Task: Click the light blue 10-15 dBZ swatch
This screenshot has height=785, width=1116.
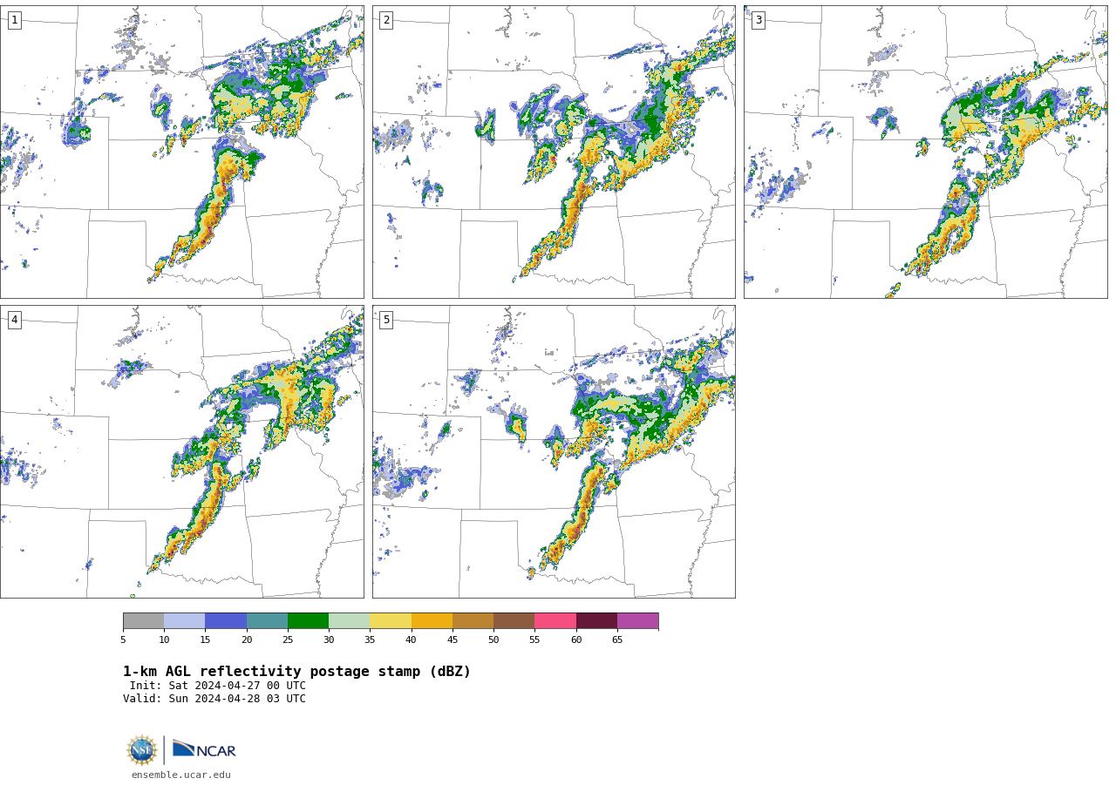Action: coord(184,620)
